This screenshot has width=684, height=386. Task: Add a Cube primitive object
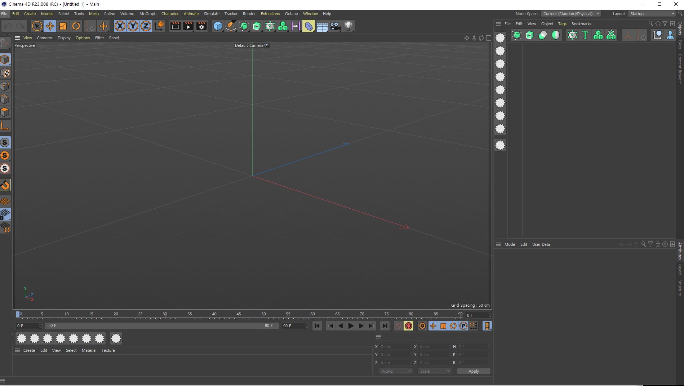pyautogui.click(x=218, y=26)
